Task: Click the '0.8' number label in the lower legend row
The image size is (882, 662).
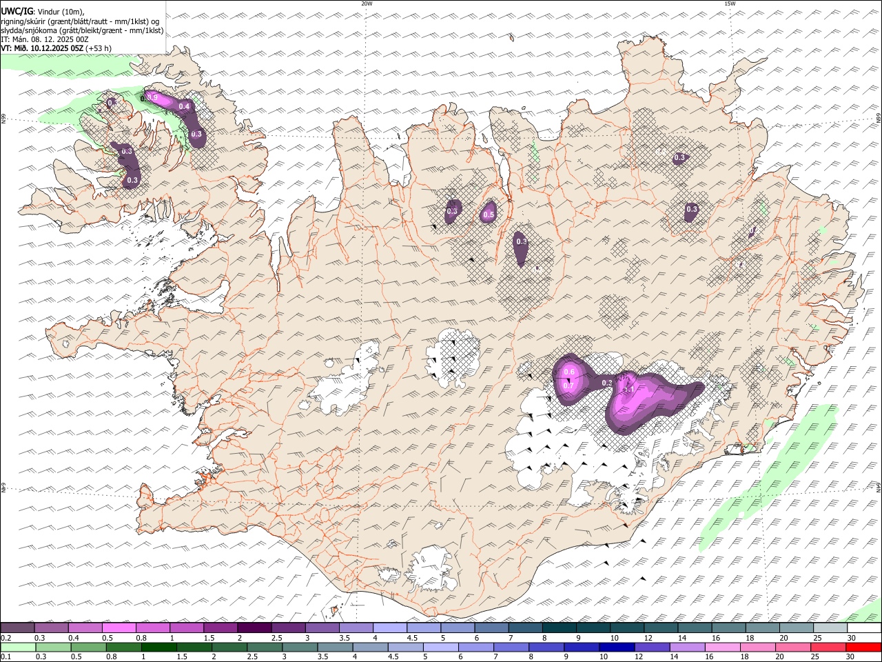Action: [110, 656]
